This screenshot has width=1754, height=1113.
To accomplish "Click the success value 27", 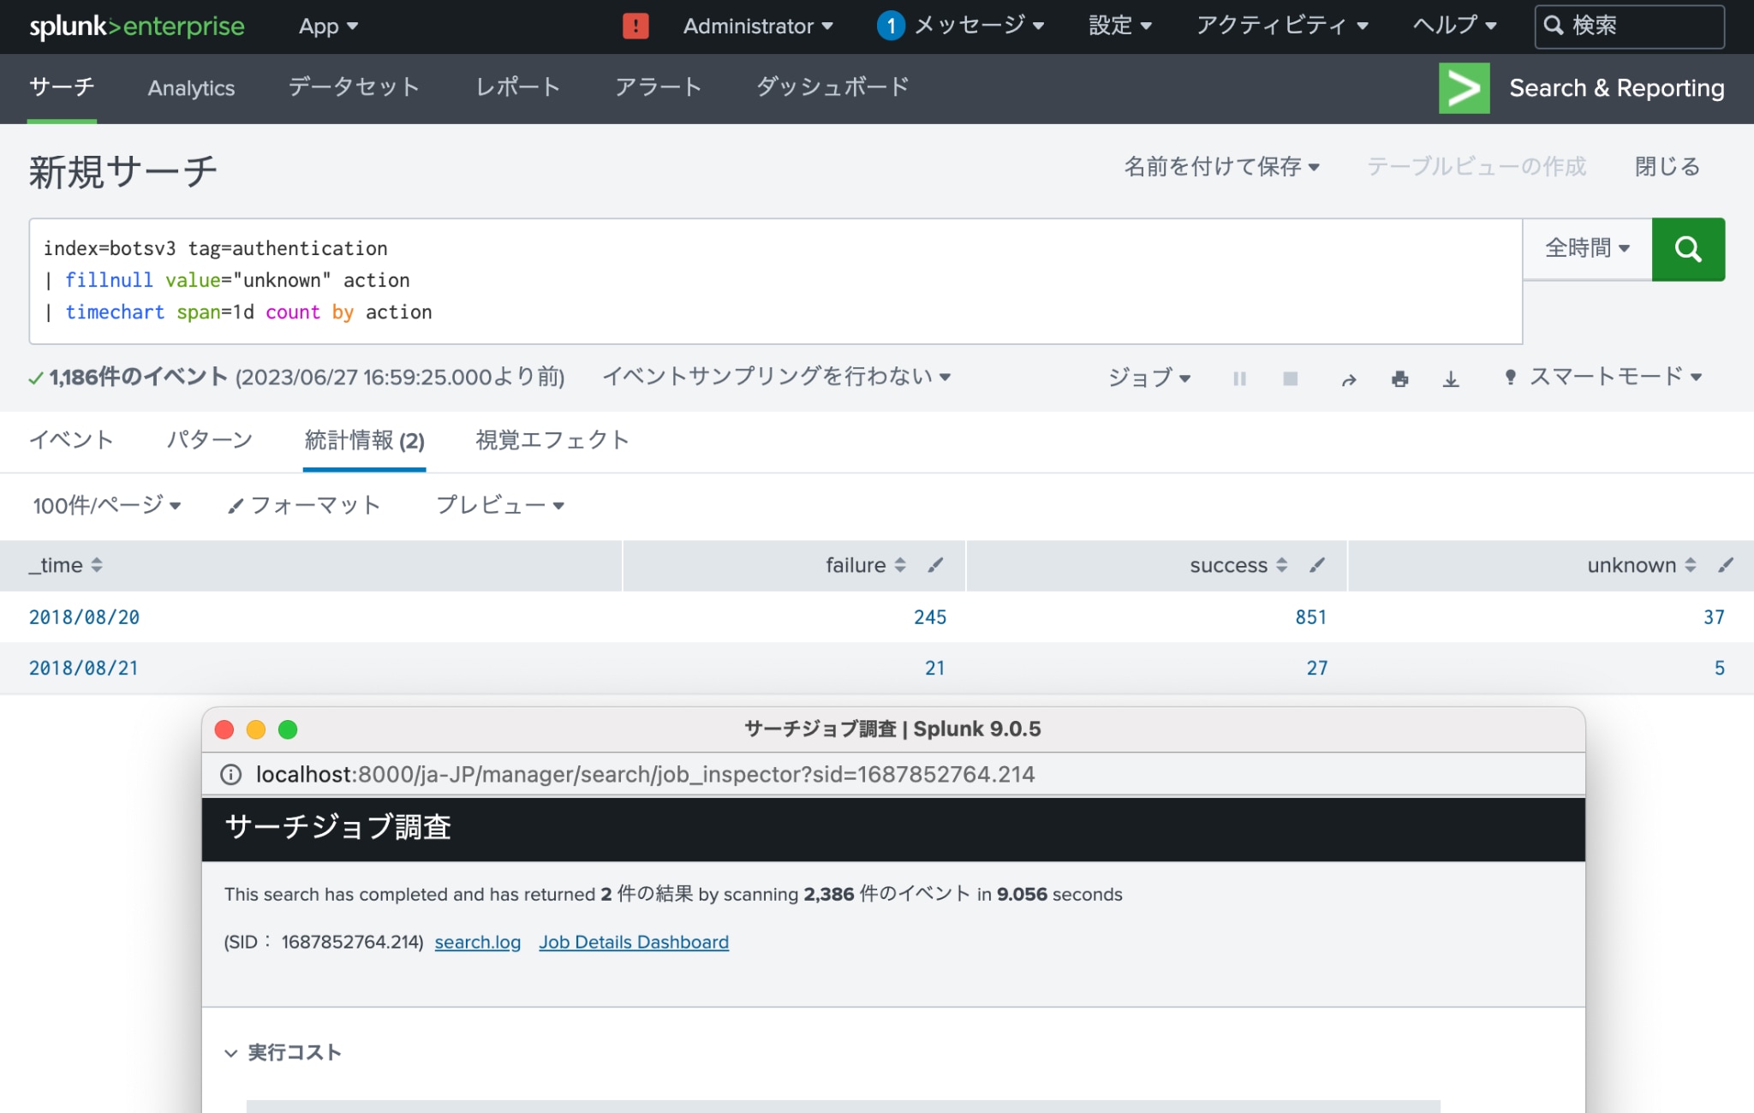I will [x=1317, y=668].
